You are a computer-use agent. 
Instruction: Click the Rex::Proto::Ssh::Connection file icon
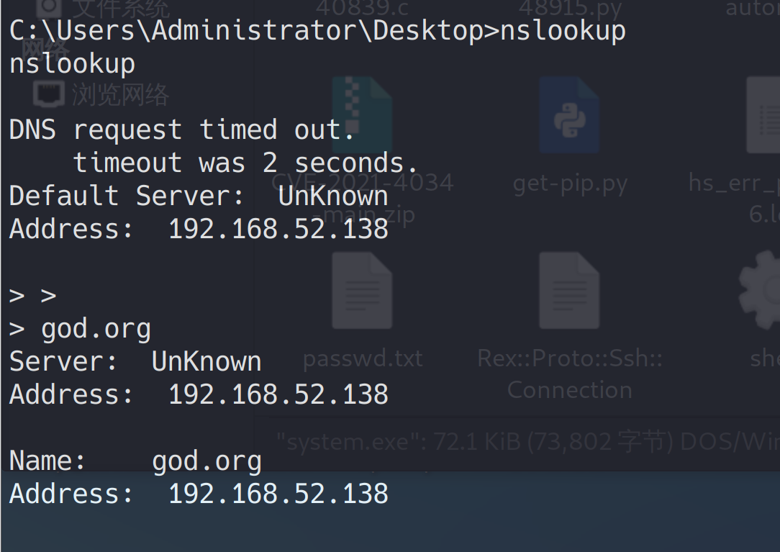pos(569,290)
